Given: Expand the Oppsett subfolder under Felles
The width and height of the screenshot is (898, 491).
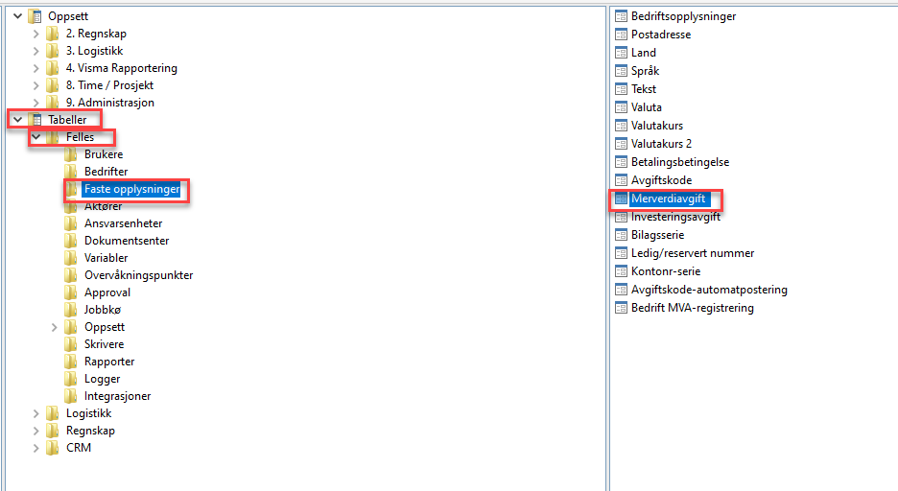Looking at the screenshot, I should [x=55, y=327].
